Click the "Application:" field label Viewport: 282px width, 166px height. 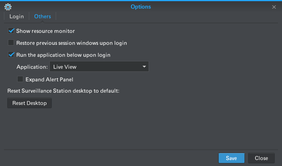pos(32,67)
